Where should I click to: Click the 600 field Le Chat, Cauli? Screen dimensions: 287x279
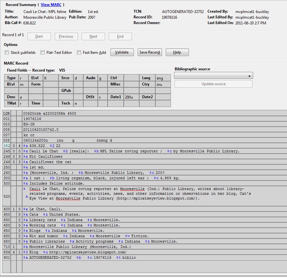[154, 209]
